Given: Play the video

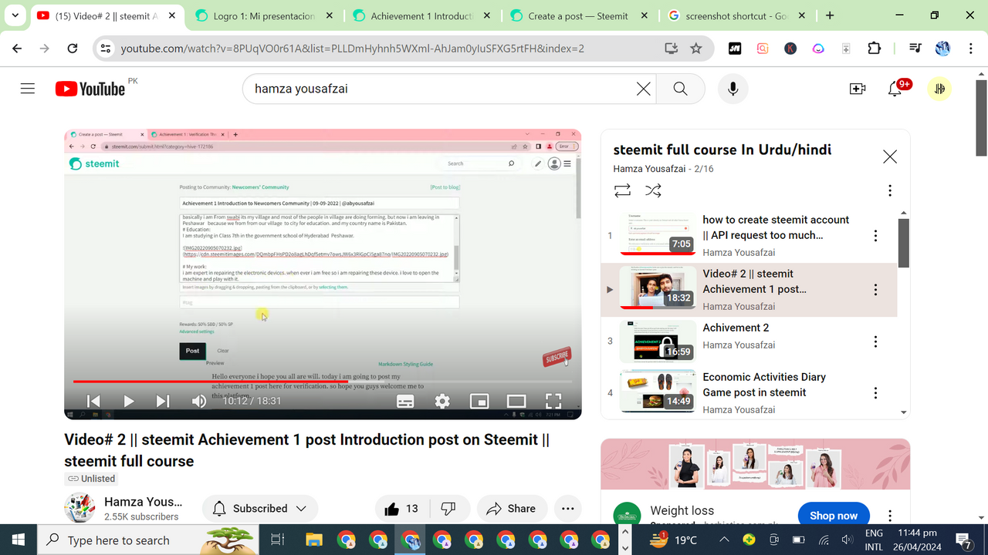Looking at the screenshot, I should (x=129, y=401).
